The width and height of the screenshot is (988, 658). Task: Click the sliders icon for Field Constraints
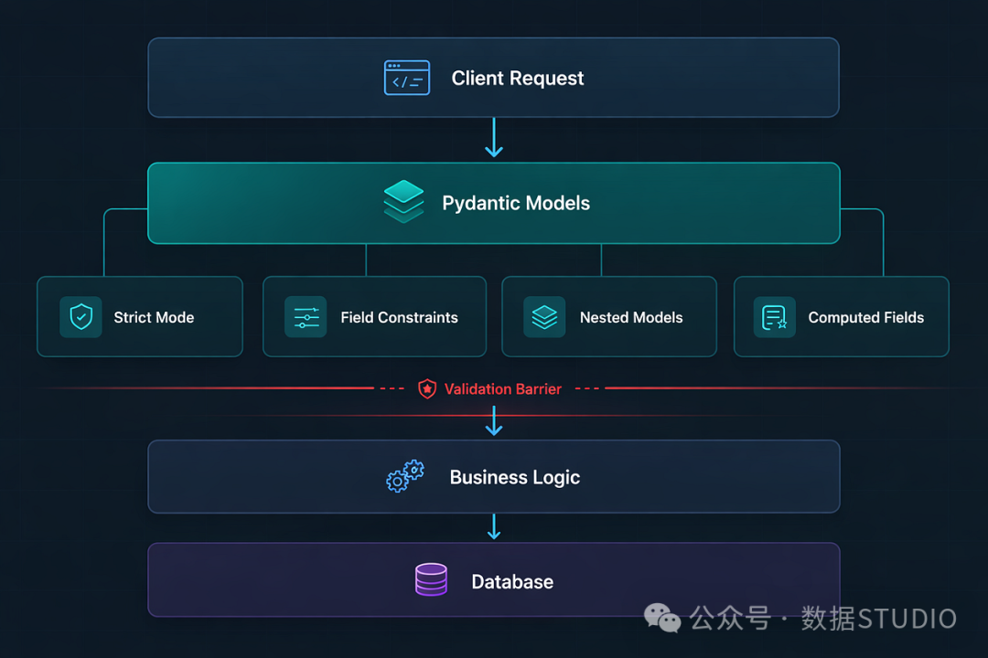coord(306,317)
